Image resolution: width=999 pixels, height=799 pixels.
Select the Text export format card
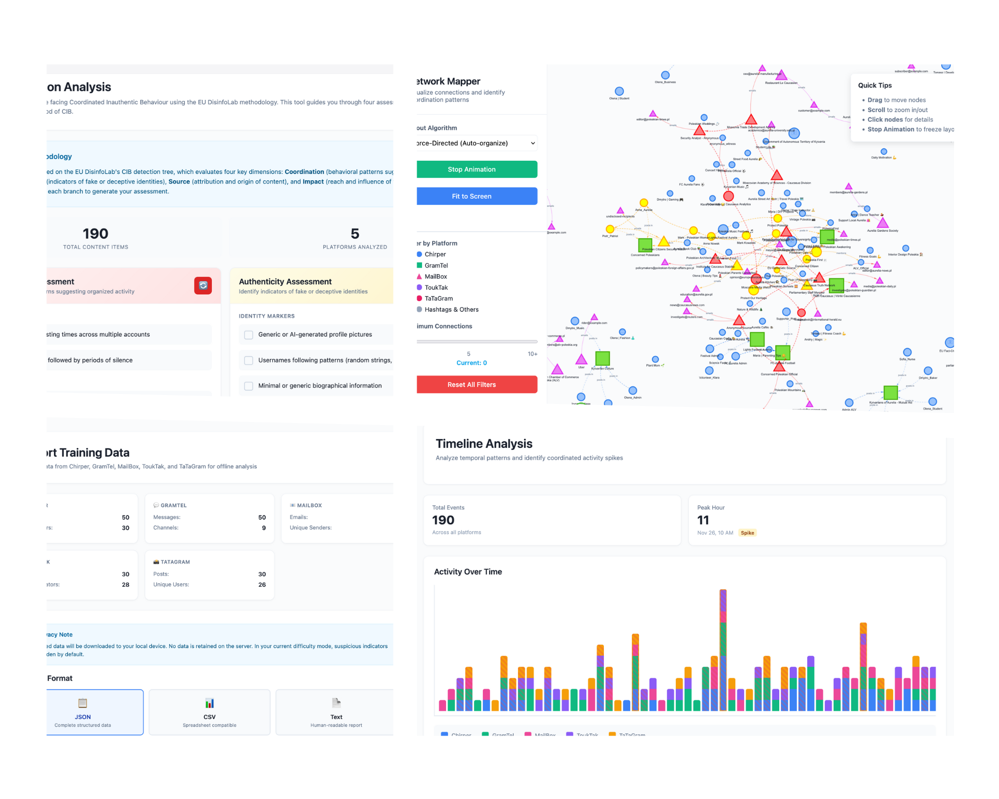pos(336,712)
